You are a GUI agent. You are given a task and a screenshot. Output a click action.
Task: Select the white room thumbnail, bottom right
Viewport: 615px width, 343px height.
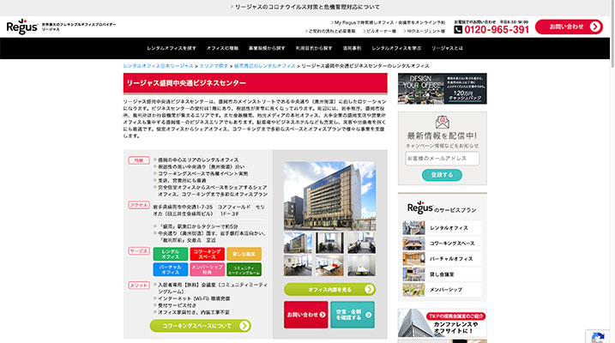pyautogui.click(x=361, y=265)
